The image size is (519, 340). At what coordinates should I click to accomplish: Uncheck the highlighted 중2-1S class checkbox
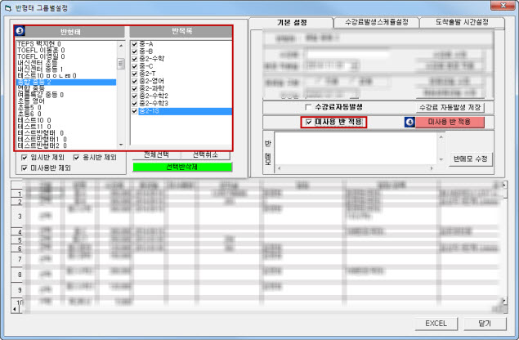tap(134, 111)
